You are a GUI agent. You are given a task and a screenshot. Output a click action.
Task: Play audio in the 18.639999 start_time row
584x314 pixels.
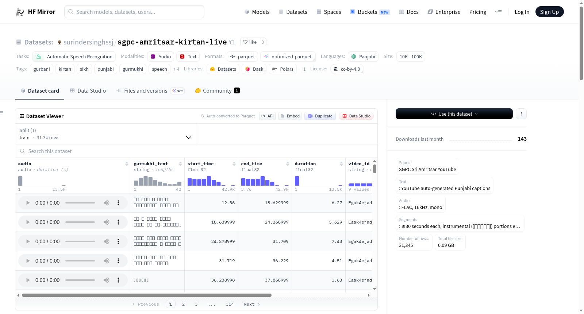(28, 222)
